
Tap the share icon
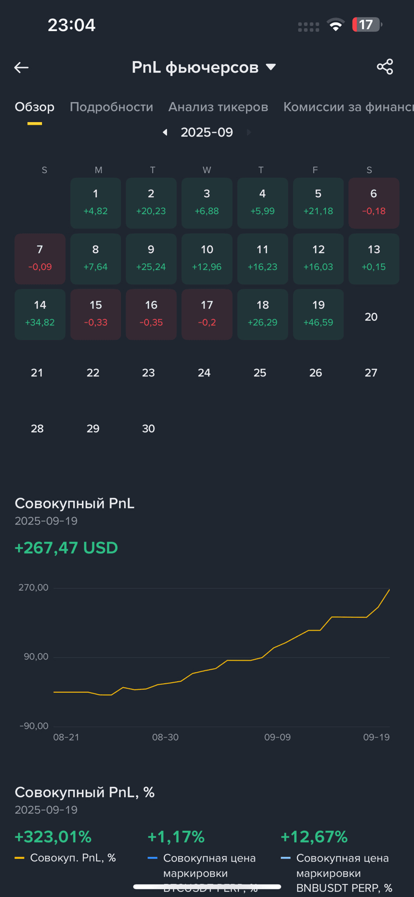pos(384,67)
